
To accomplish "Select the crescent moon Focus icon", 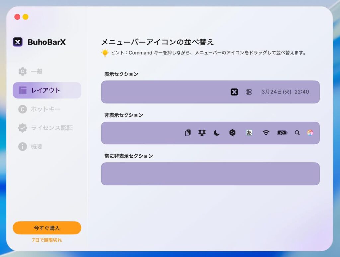I will point(217,133).
